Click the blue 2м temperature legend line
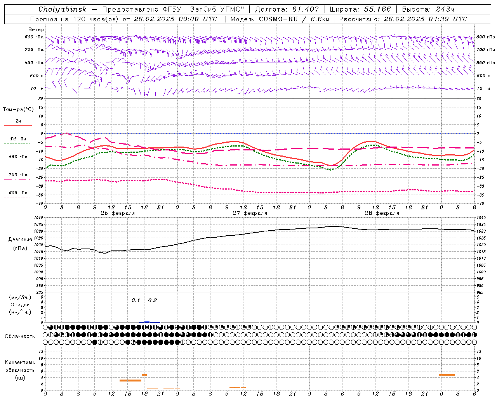Image resolution: width=497 pixels, height=397 pixels. point(18,125)
